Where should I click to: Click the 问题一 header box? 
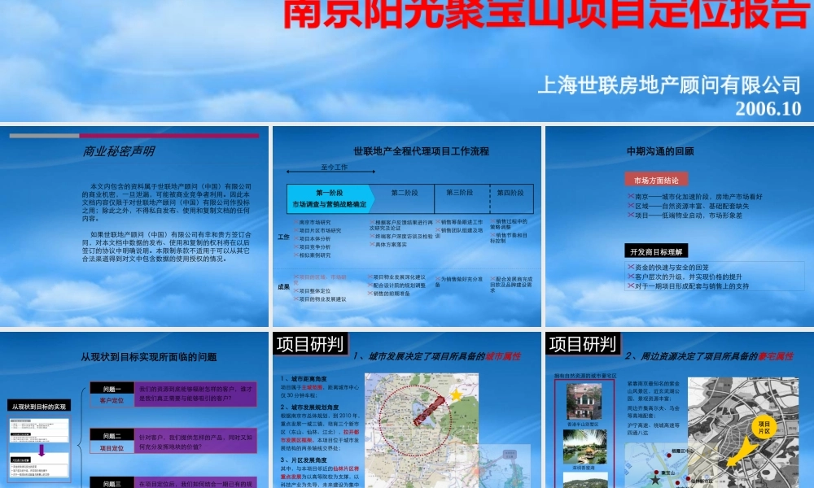(x=112, y=389)
